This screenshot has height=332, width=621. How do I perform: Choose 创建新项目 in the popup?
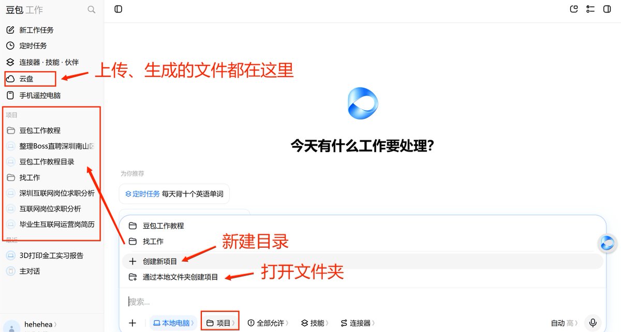coord(362,261)
